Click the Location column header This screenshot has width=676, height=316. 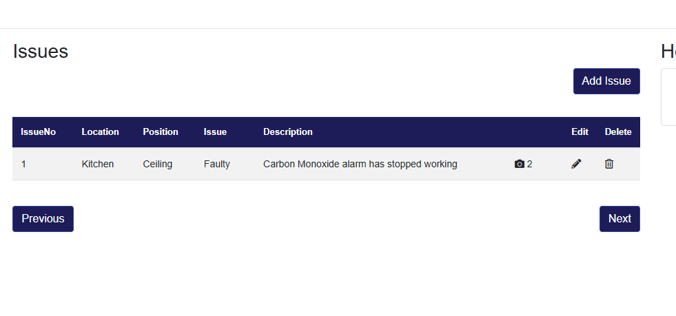click(x=100, y=131)
